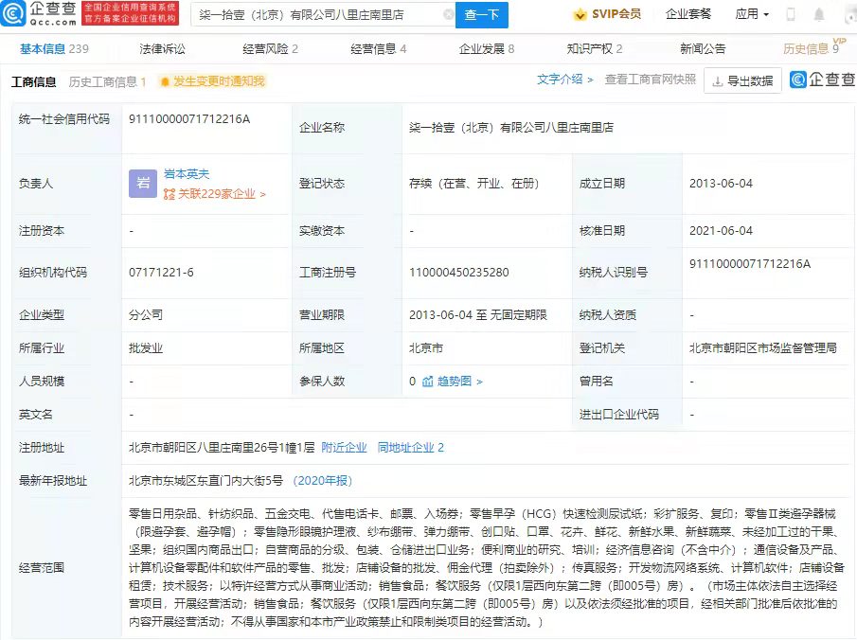Click 发生变更时通知我 link

[219, 81]
